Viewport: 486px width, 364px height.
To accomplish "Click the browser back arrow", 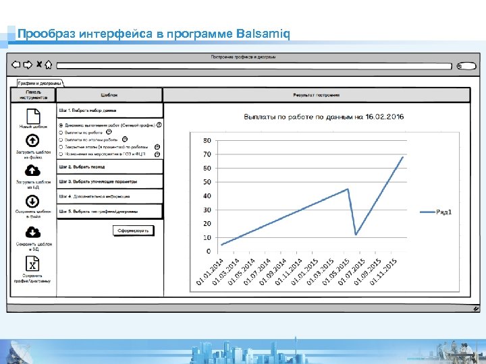I will tap(16, 65).
